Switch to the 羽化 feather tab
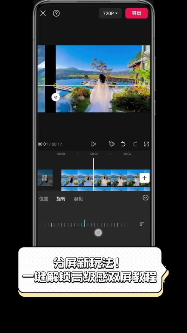The width and height of the screenshot is (187, 333). pyautogui.click(x=78, y=199)
